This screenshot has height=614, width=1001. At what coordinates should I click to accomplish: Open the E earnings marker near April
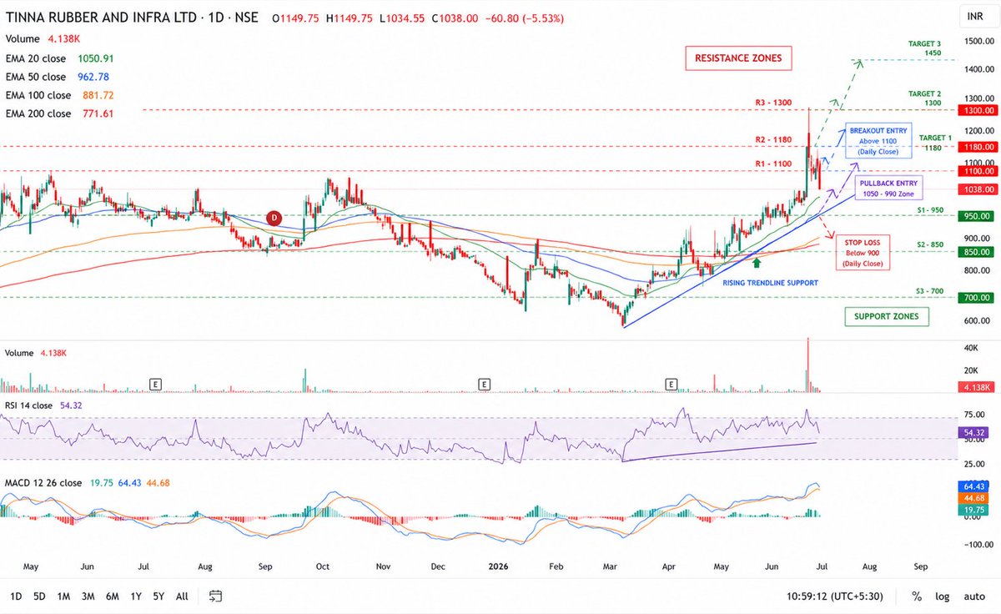click(x=672, y=384)
